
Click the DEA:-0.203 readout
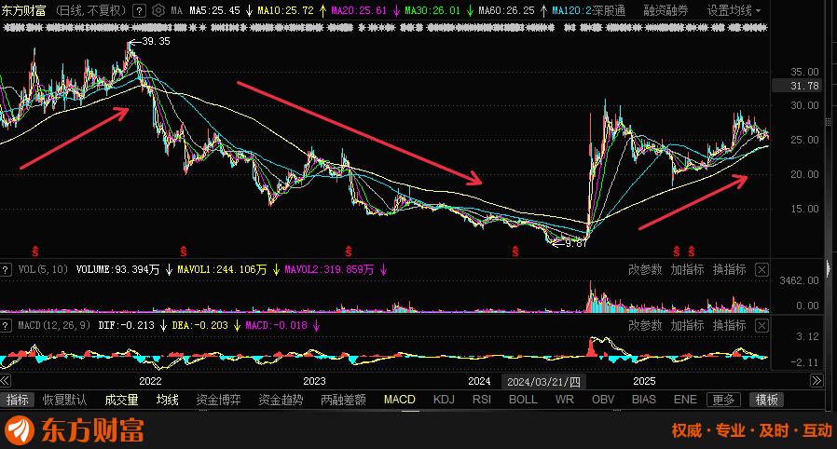tap(199, 325)
